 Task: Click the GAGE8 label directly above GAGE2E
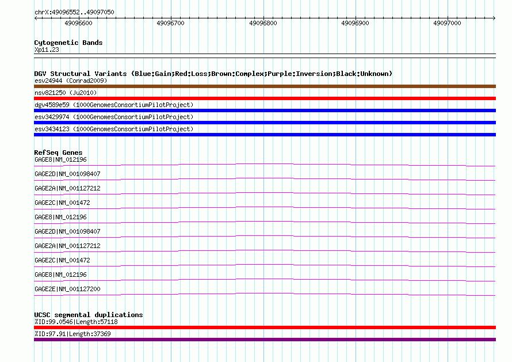click(x=61, y=275)
